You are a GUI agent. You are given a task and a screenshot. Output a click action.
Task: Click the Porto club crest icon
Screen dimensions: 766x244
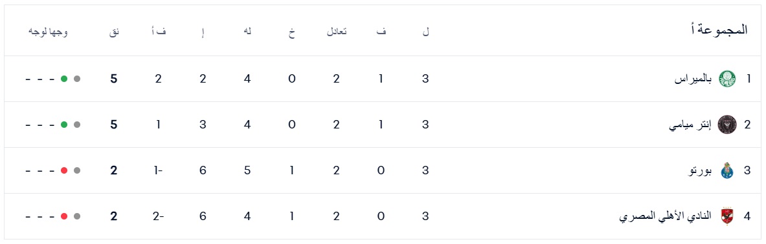727,170
